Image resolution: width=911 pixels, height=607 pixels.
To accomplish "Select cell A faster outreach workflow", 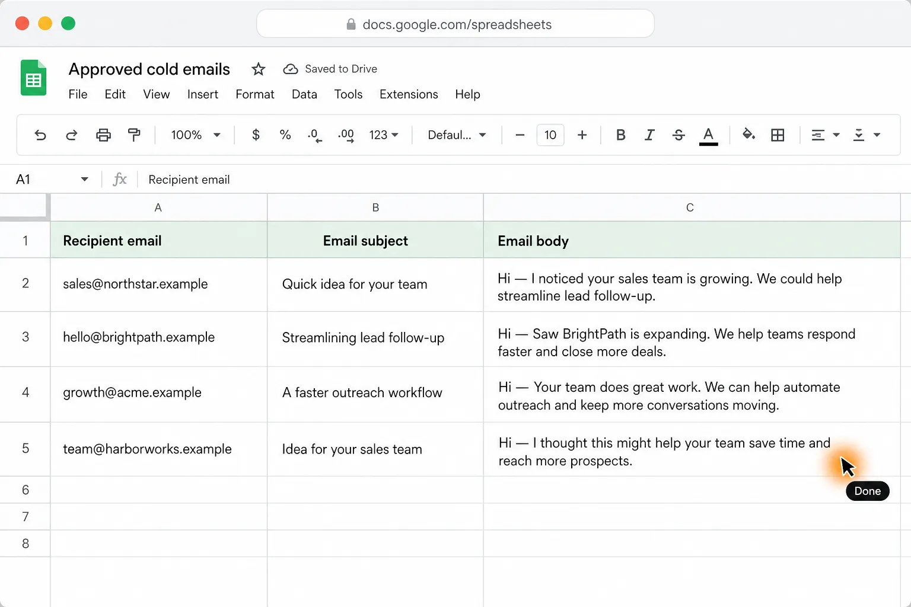I will [x=375, y=394].
